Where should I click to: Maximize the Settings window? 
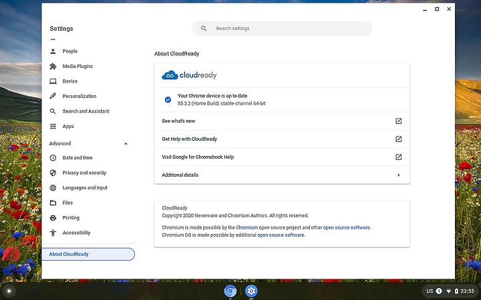tap(437, 9)
